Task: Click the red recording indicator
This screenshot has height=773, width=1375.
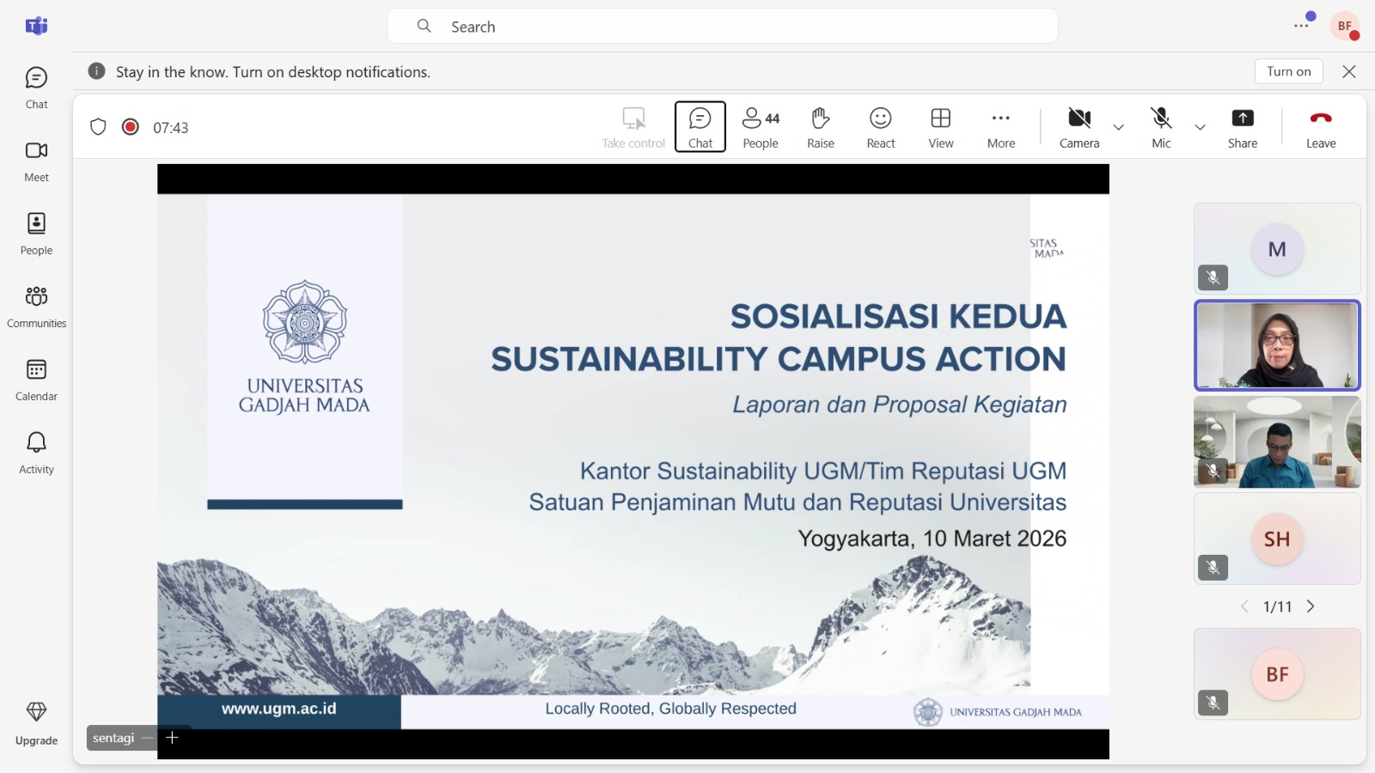Action: point(131,127)
